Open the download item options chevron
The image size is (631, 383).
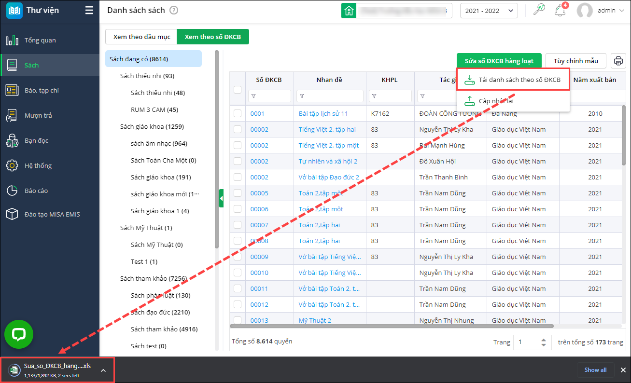103,370
